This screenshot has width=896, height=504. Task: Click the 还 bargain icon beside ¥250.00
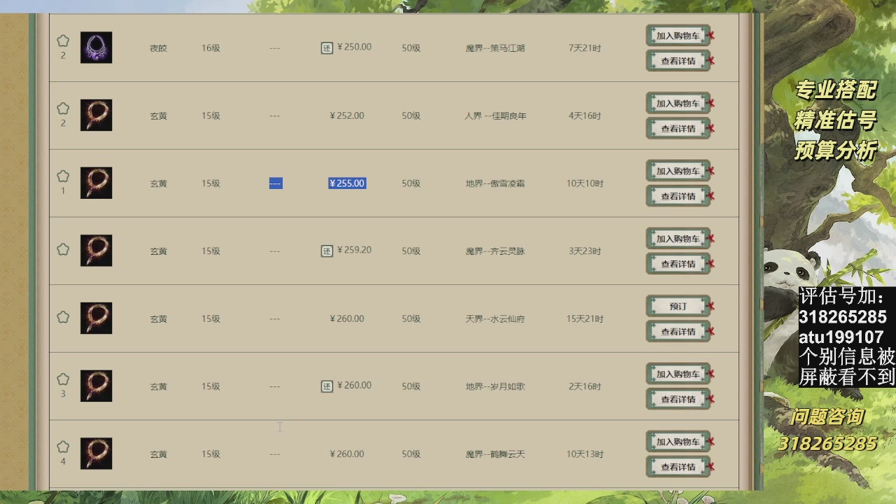tap(327, 48)
